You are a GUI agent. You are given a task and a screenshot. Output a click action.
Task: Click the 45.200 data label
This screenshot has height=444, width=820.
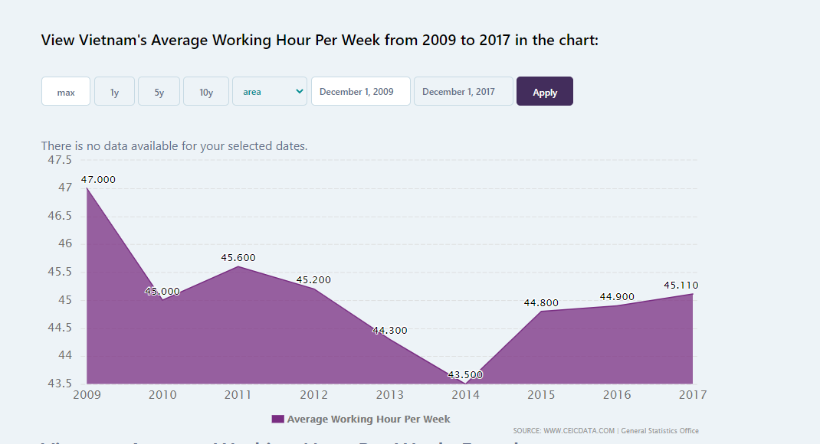coord(313,280)
